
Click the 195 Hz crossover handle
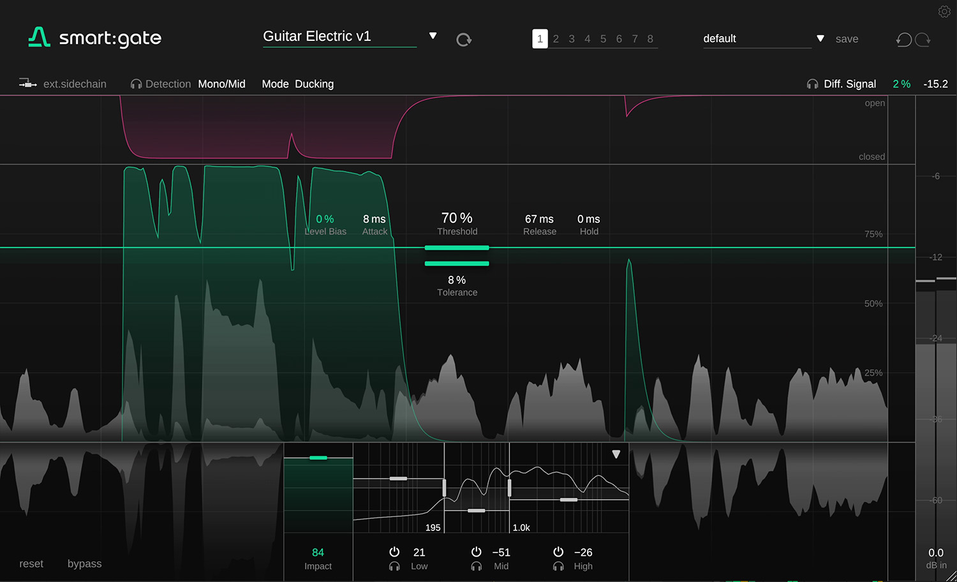coord(445,488)
